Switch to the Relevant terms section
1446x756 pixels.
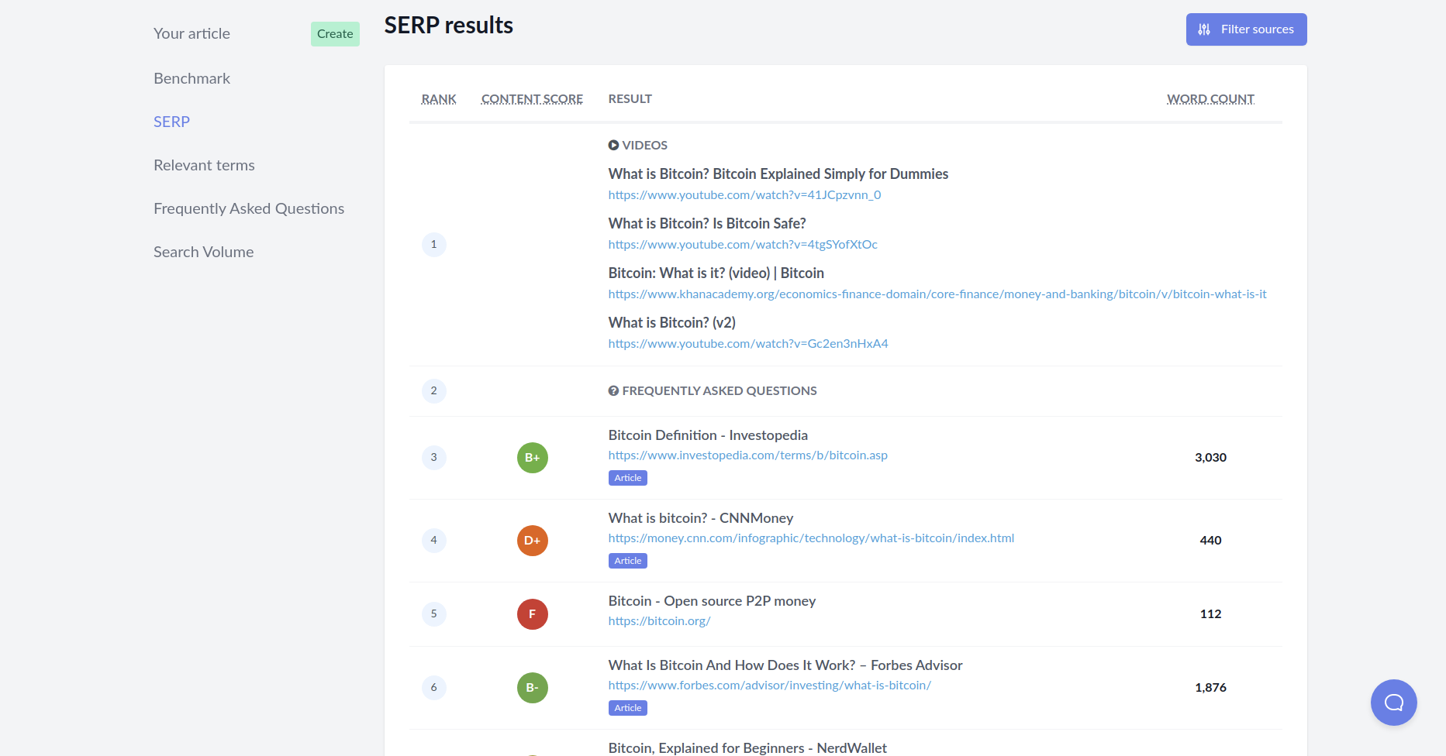[204, 165]
